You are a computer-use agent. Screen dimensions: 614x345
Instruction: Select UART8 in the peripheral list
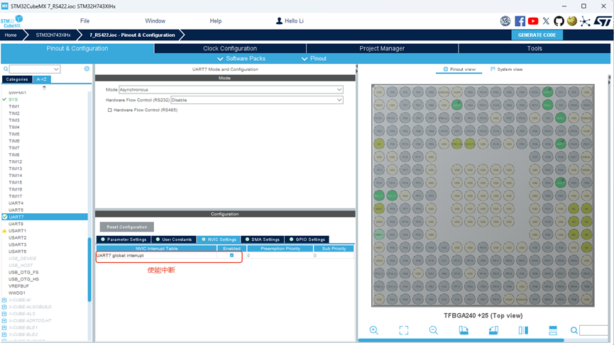click(16, 224)
